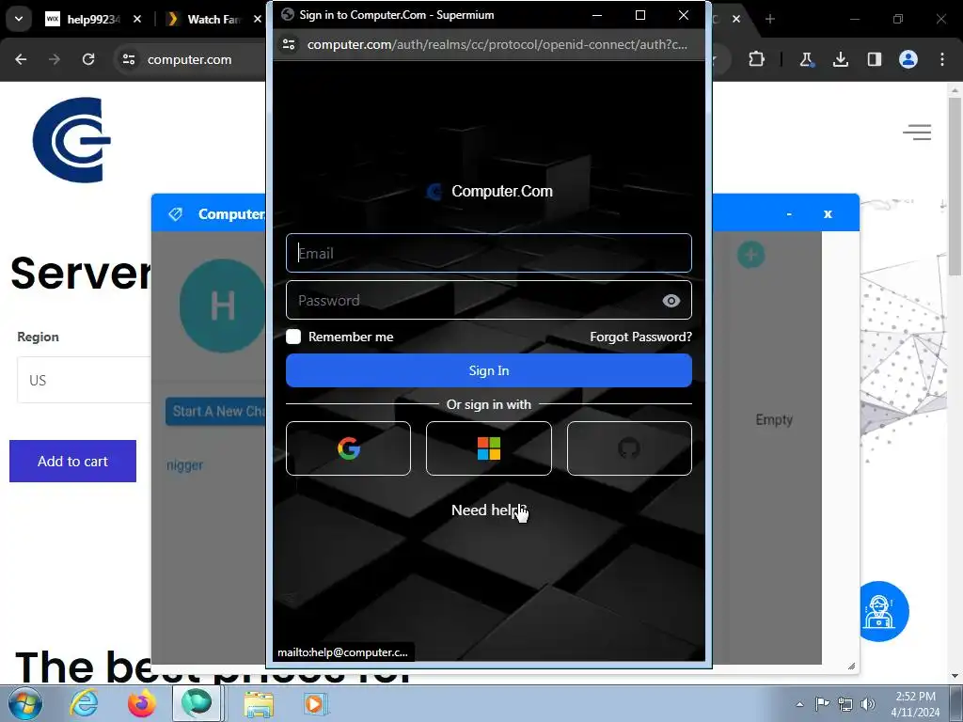This screenshot has width=963, height=722.
Task: Open Windows Explorer folder on taskbar
Action: click(x=259, y=703)
